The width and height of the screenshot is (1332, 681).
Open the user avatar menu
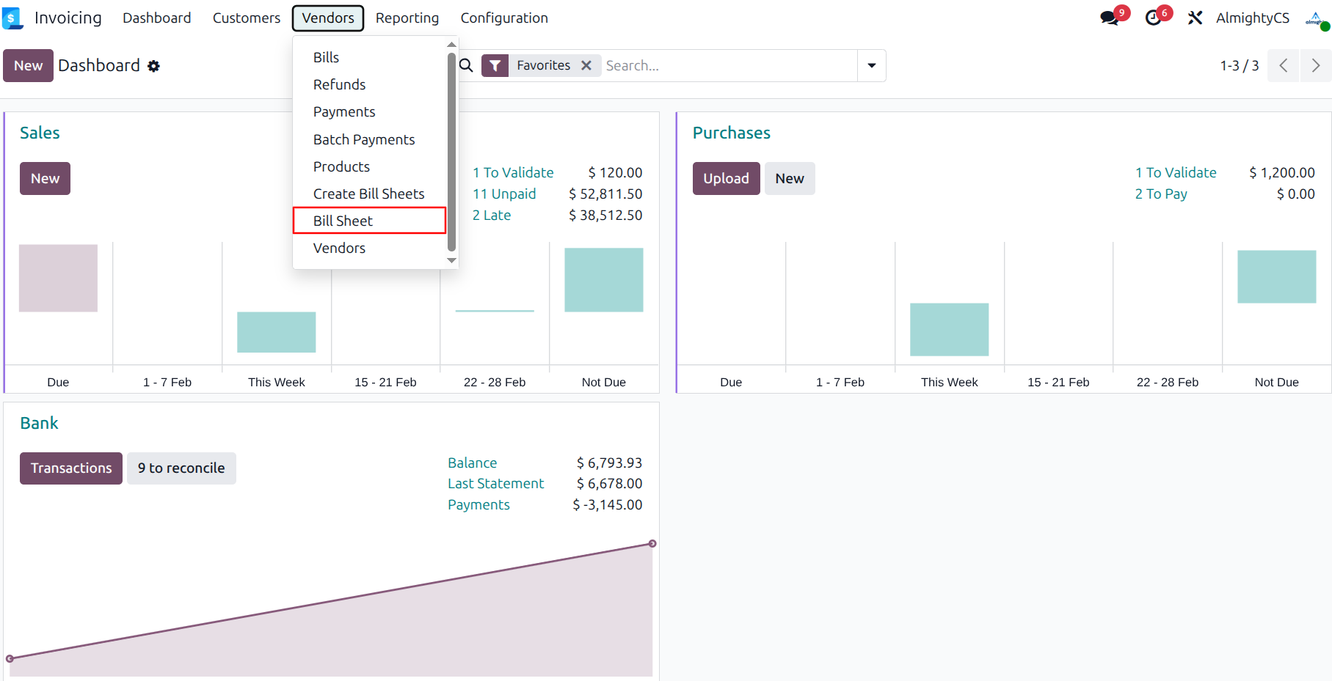(1315, 19)
